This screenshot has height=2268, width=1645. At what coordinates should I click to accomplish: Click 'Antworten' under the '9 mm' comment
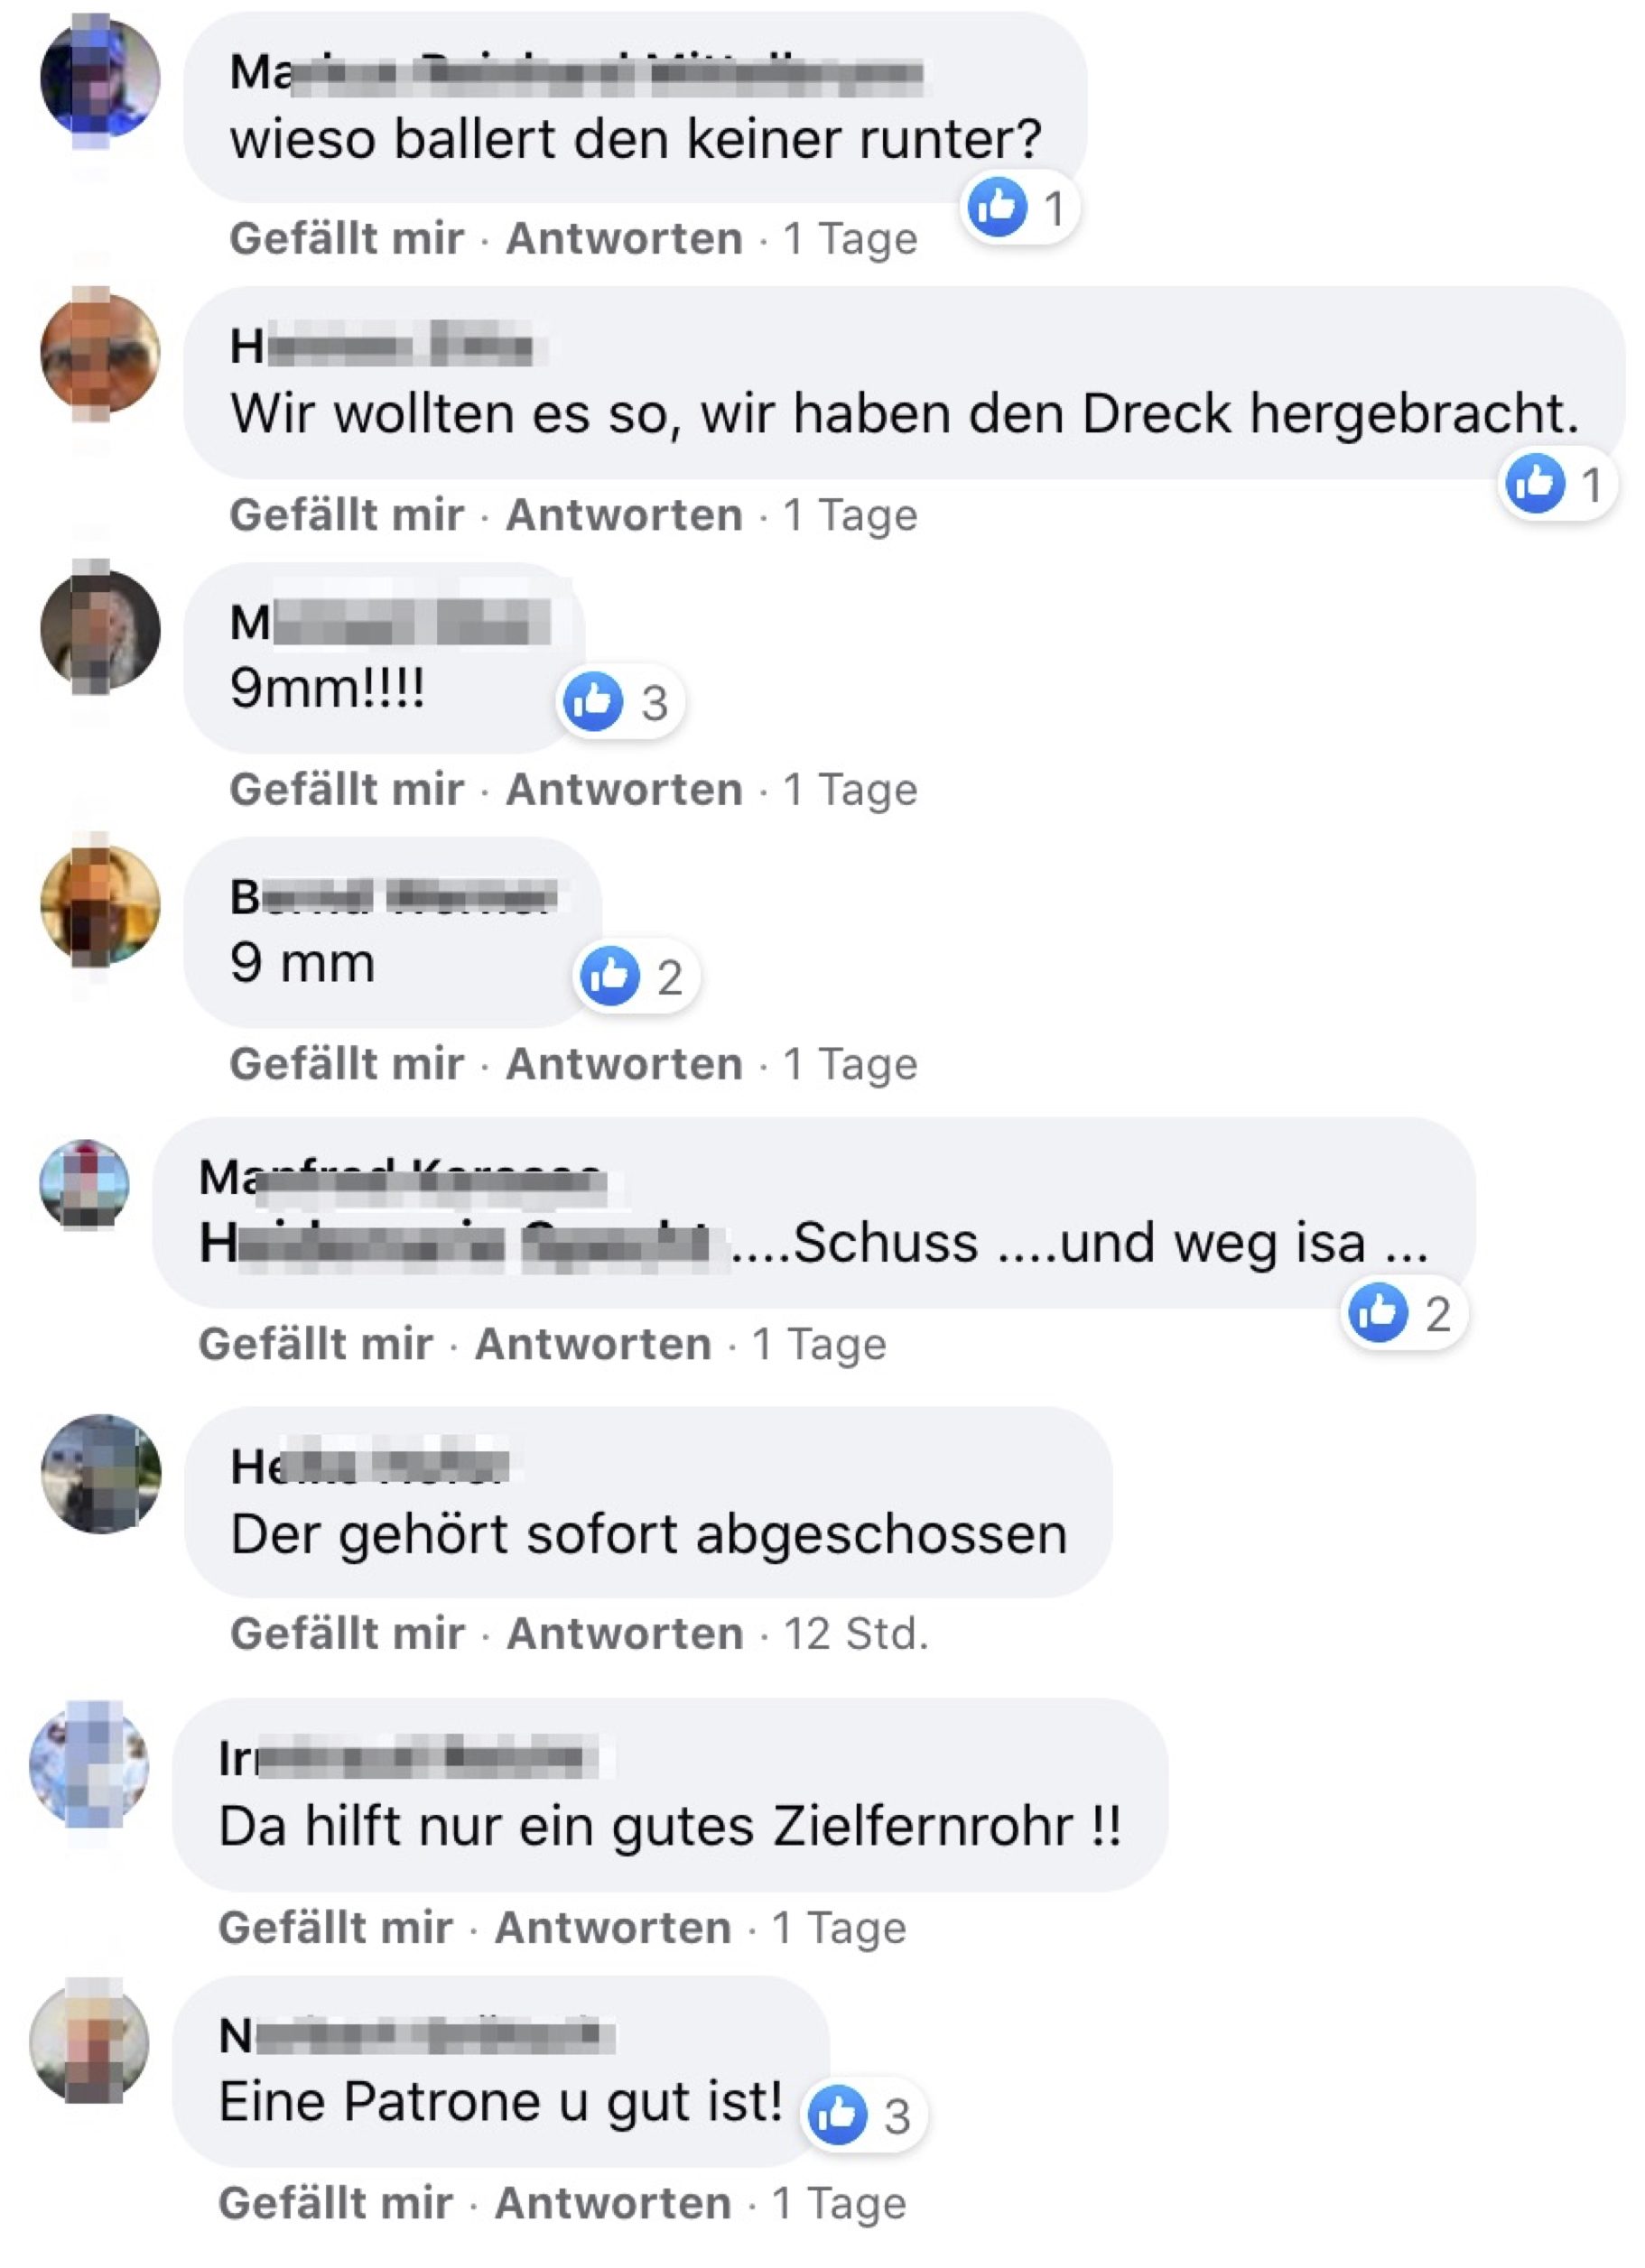(x=625, y=1064)
